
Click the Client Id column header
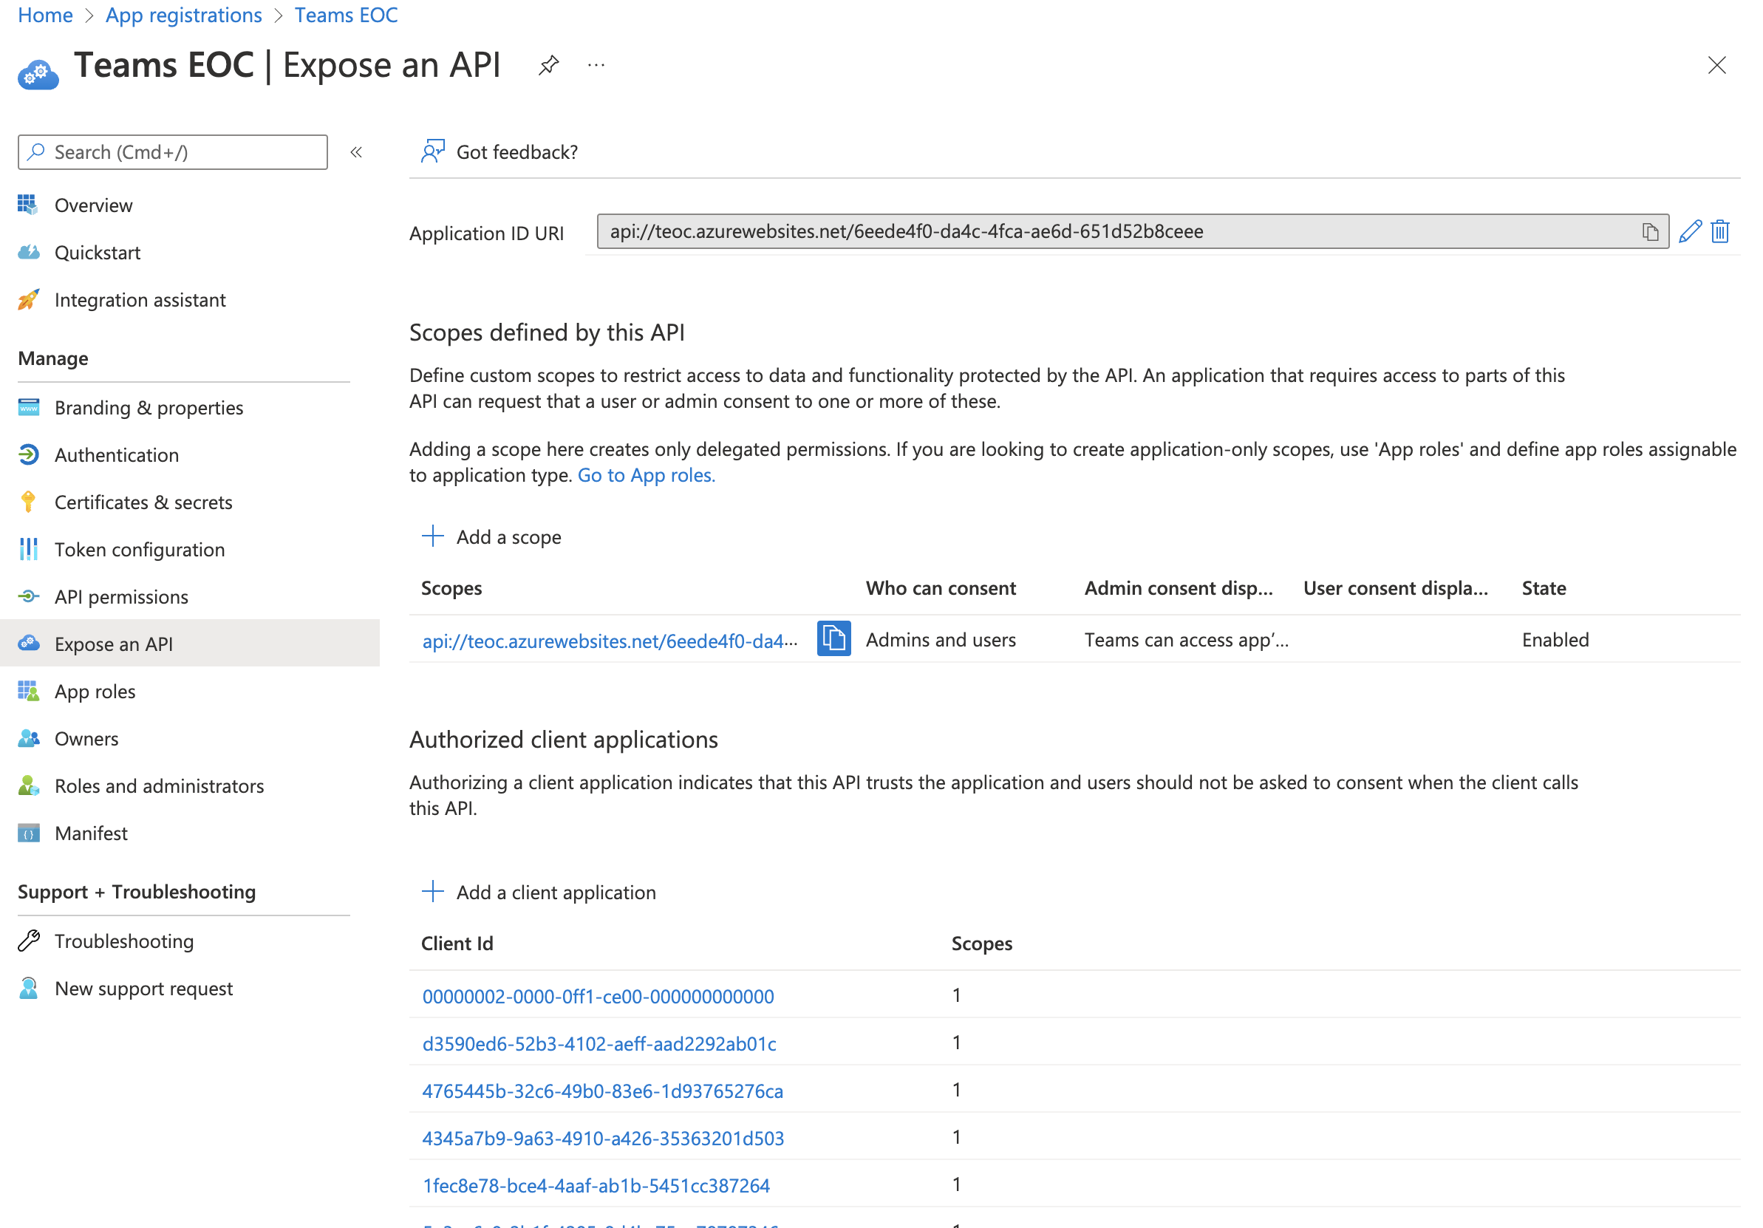[x=457, y=944]
